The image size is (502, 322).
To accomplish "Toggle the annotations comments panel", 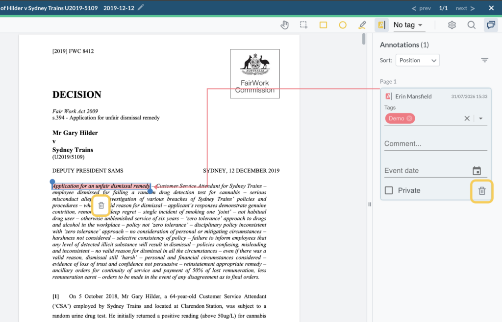I will pyautogui.click(x=491, y=25).
